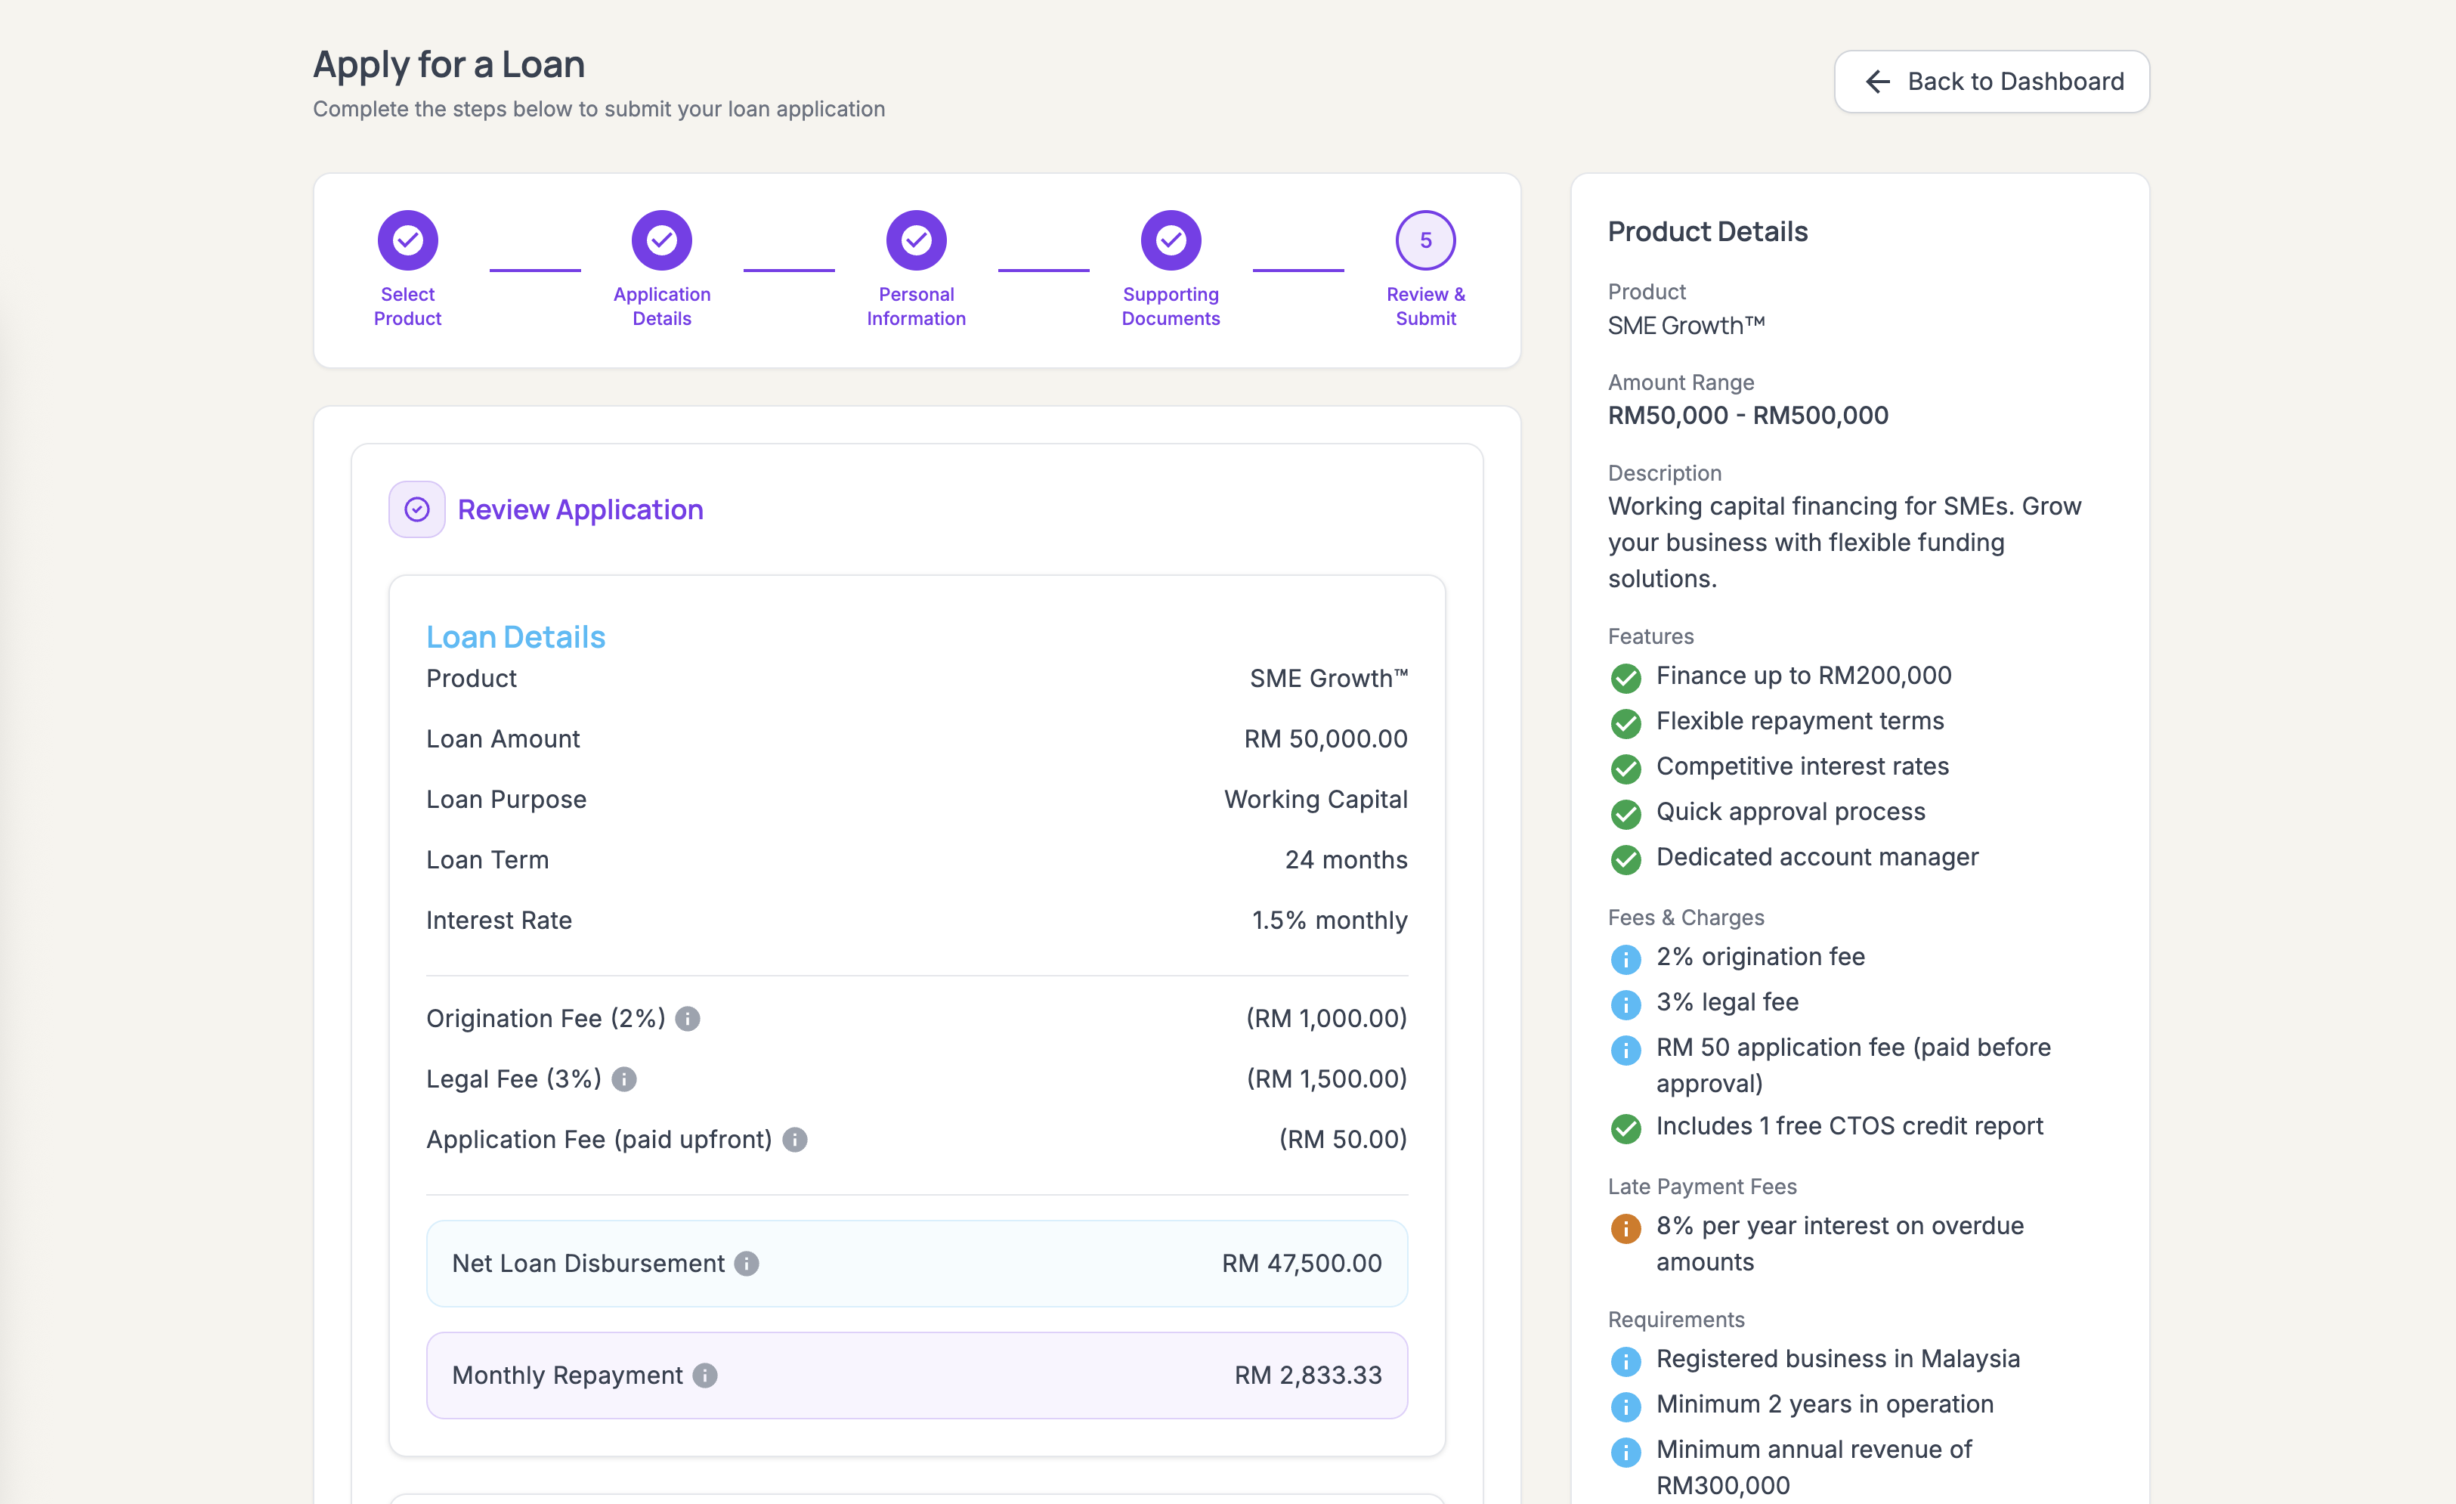Click the late payment orange info icon
Viewport: 2456px width, 1504px height.
(x=1625, y=1228)
